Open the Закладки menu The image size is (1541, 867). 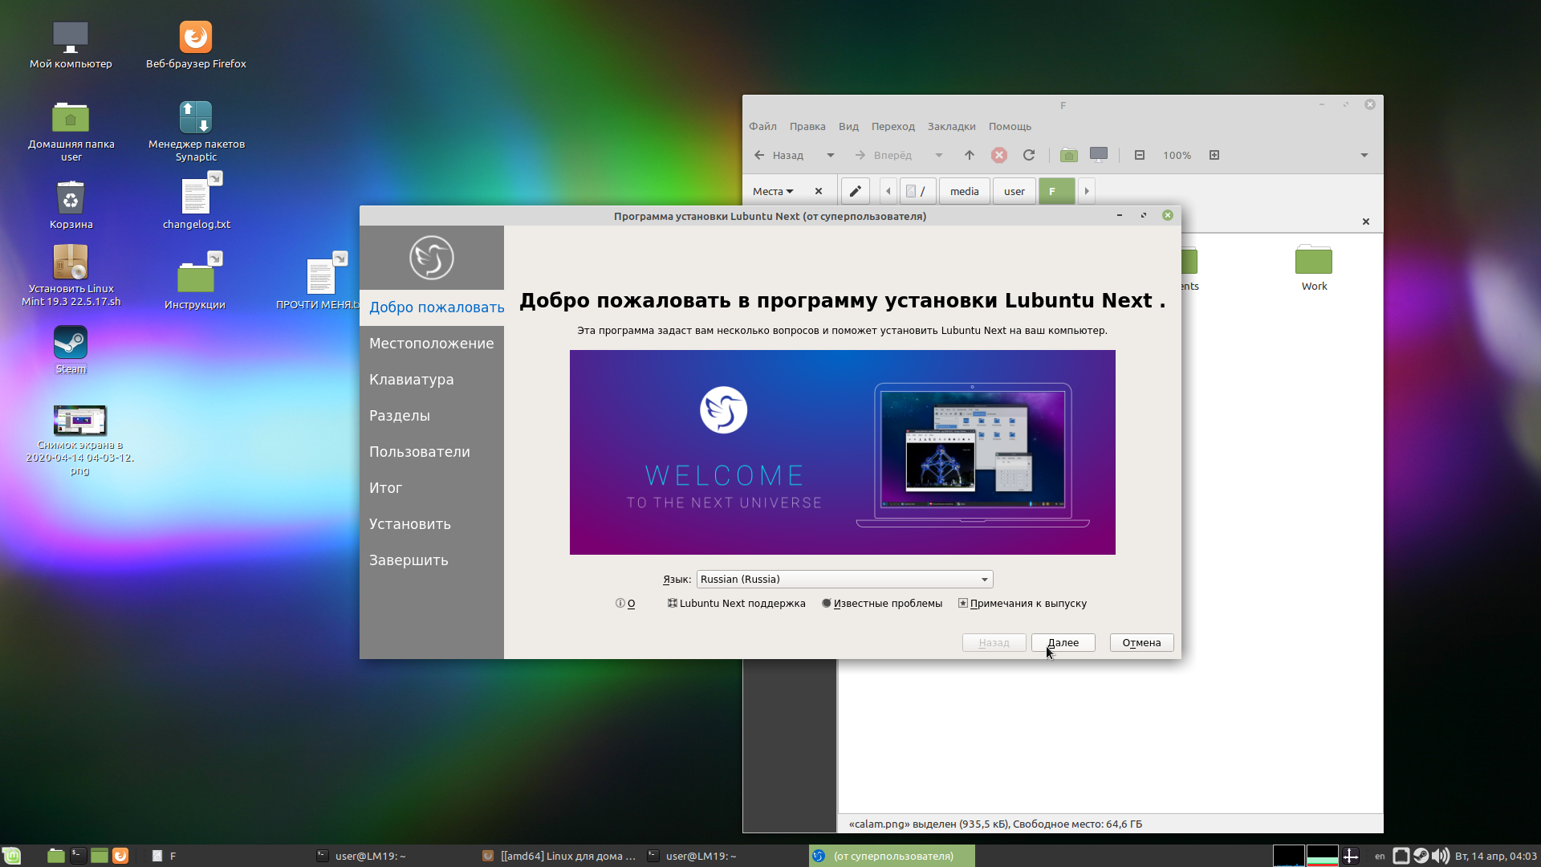coord(951,126)
